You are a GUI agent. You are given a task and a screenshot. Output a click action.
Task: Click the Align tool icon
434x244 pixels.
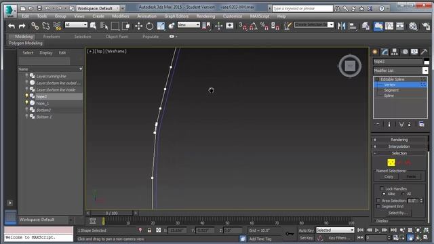click(x=353, y=26)
